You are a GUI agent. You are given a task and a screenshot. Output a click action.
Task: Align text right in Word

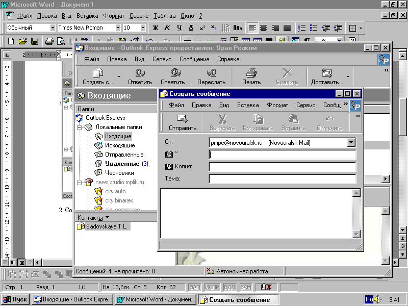click(275, 28)
